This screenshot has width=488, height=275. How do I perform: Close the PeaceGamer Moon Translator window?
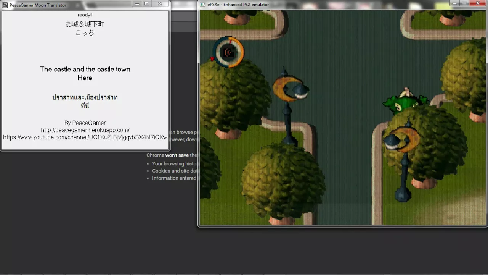click(161, 4)
